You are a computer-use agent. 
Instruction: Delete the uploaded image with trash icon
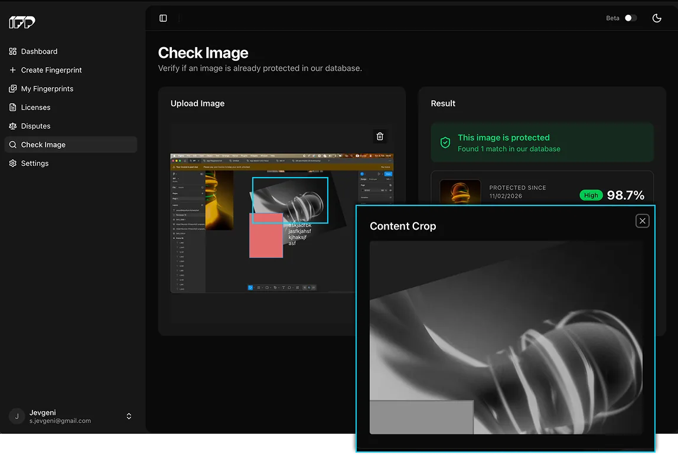(380, 136)
